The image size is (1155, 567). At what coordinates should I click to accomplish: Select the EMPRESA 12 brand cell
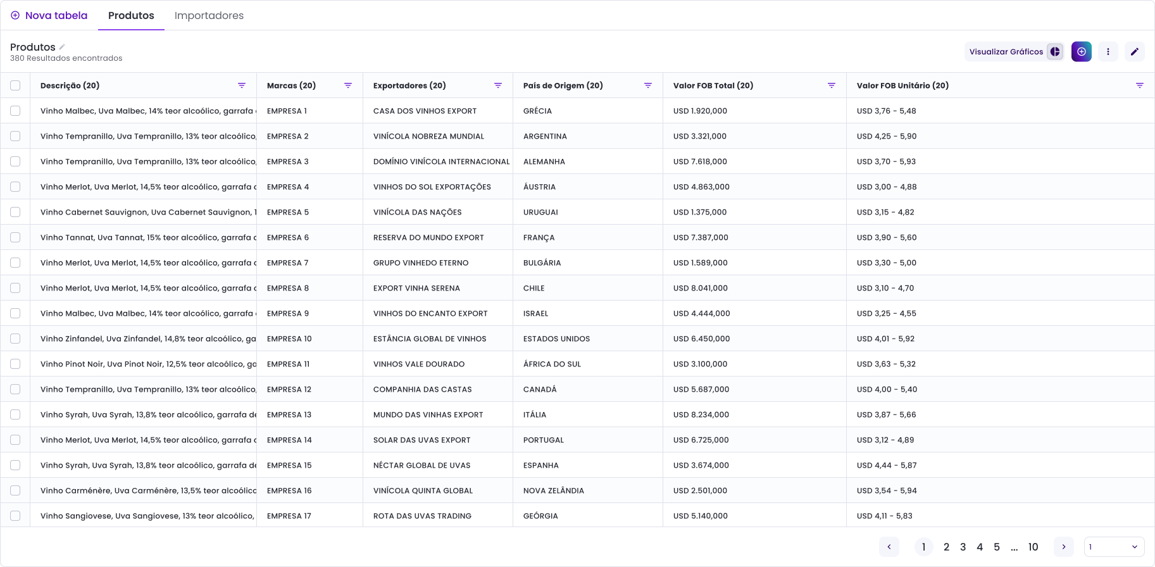tap(309, 389)
